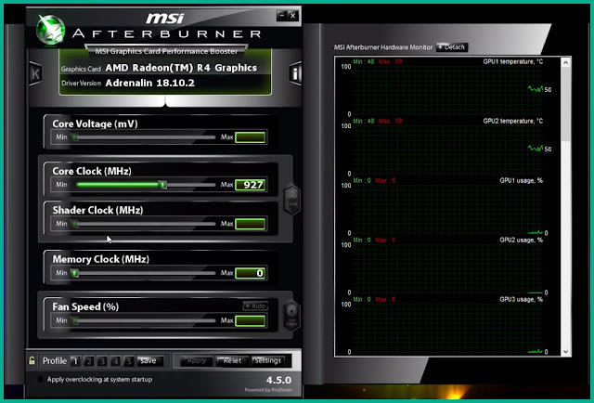The image size is (594, 403).
Task: Click the Adrenalin 18.10.2 driver version
Action: [150, 83]
